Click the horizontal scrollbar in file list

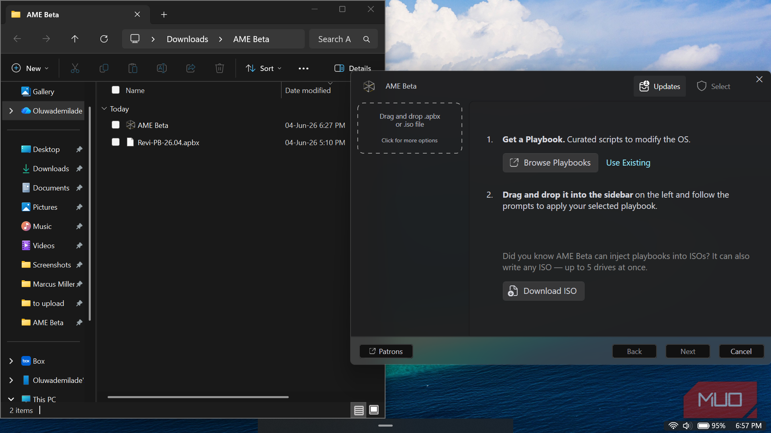[x=198, y=397]
